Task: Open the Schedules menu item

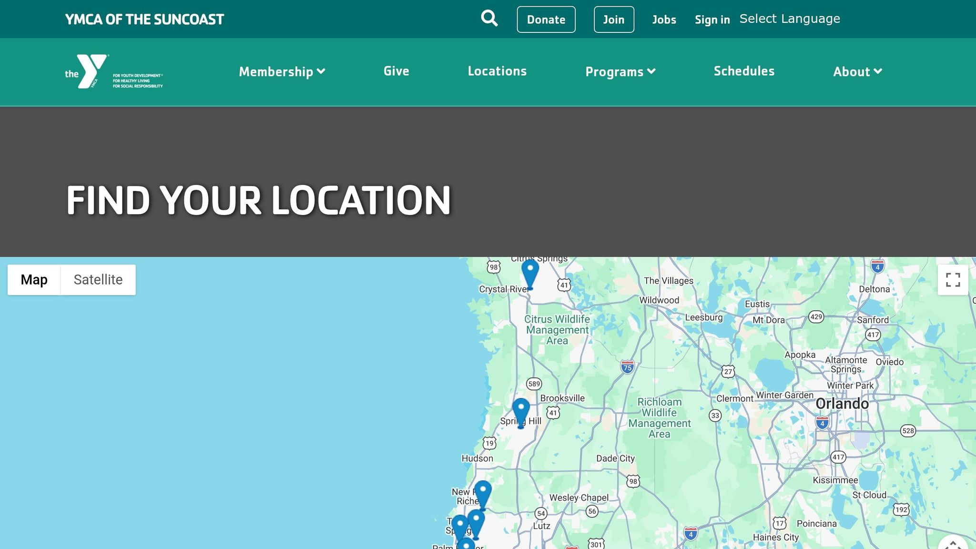Action: click(x=743, y=71)
